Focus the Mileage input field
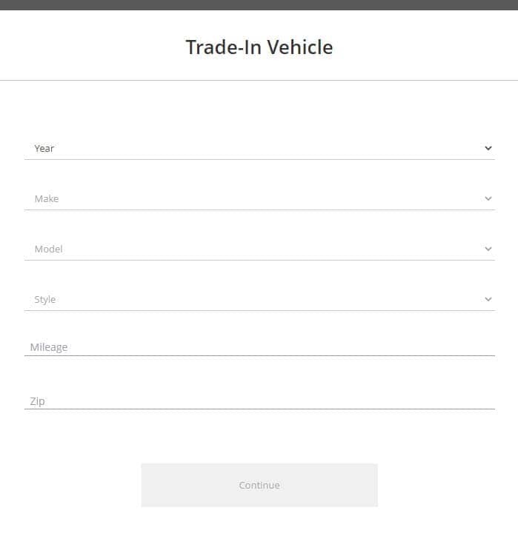 [x=259, y=346]
